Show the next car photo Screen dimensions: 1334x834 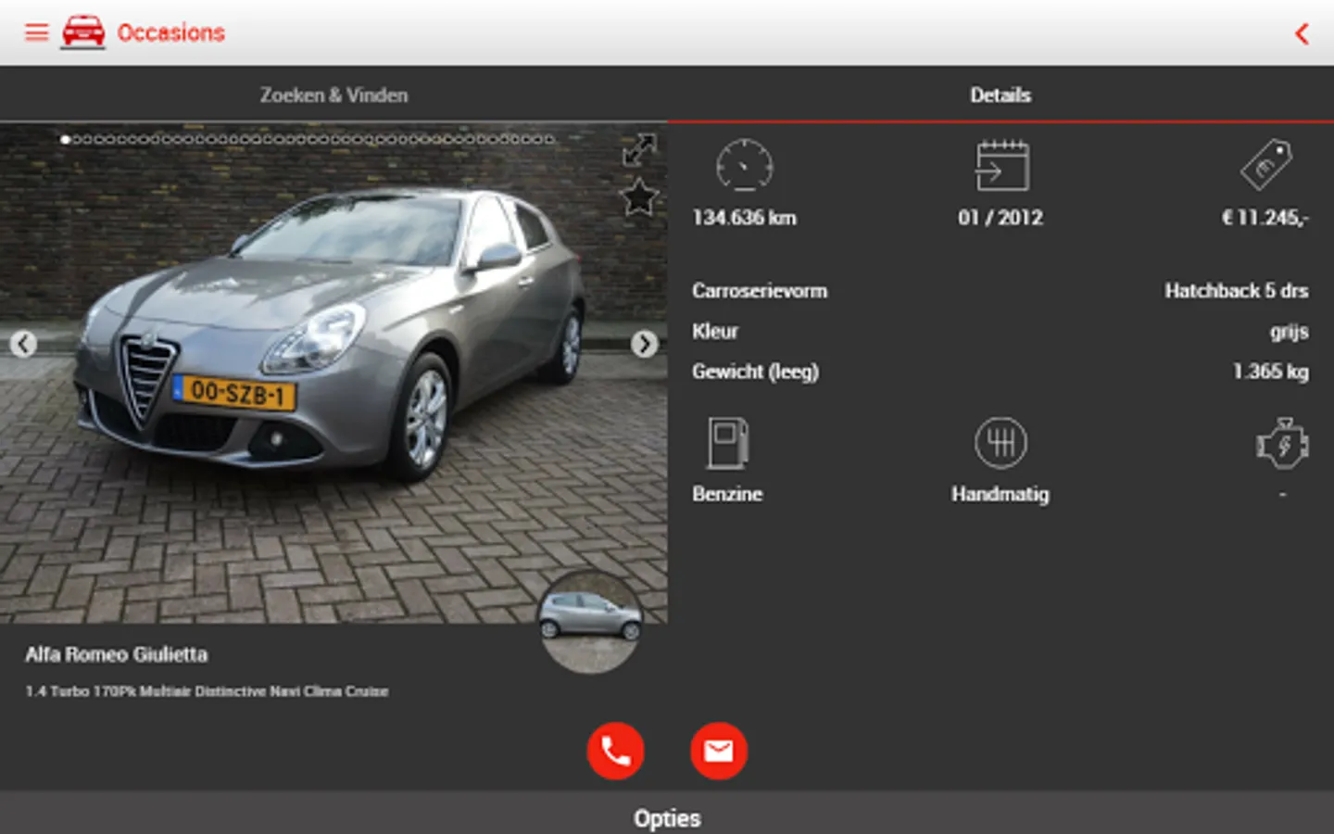tap(645, 344)
